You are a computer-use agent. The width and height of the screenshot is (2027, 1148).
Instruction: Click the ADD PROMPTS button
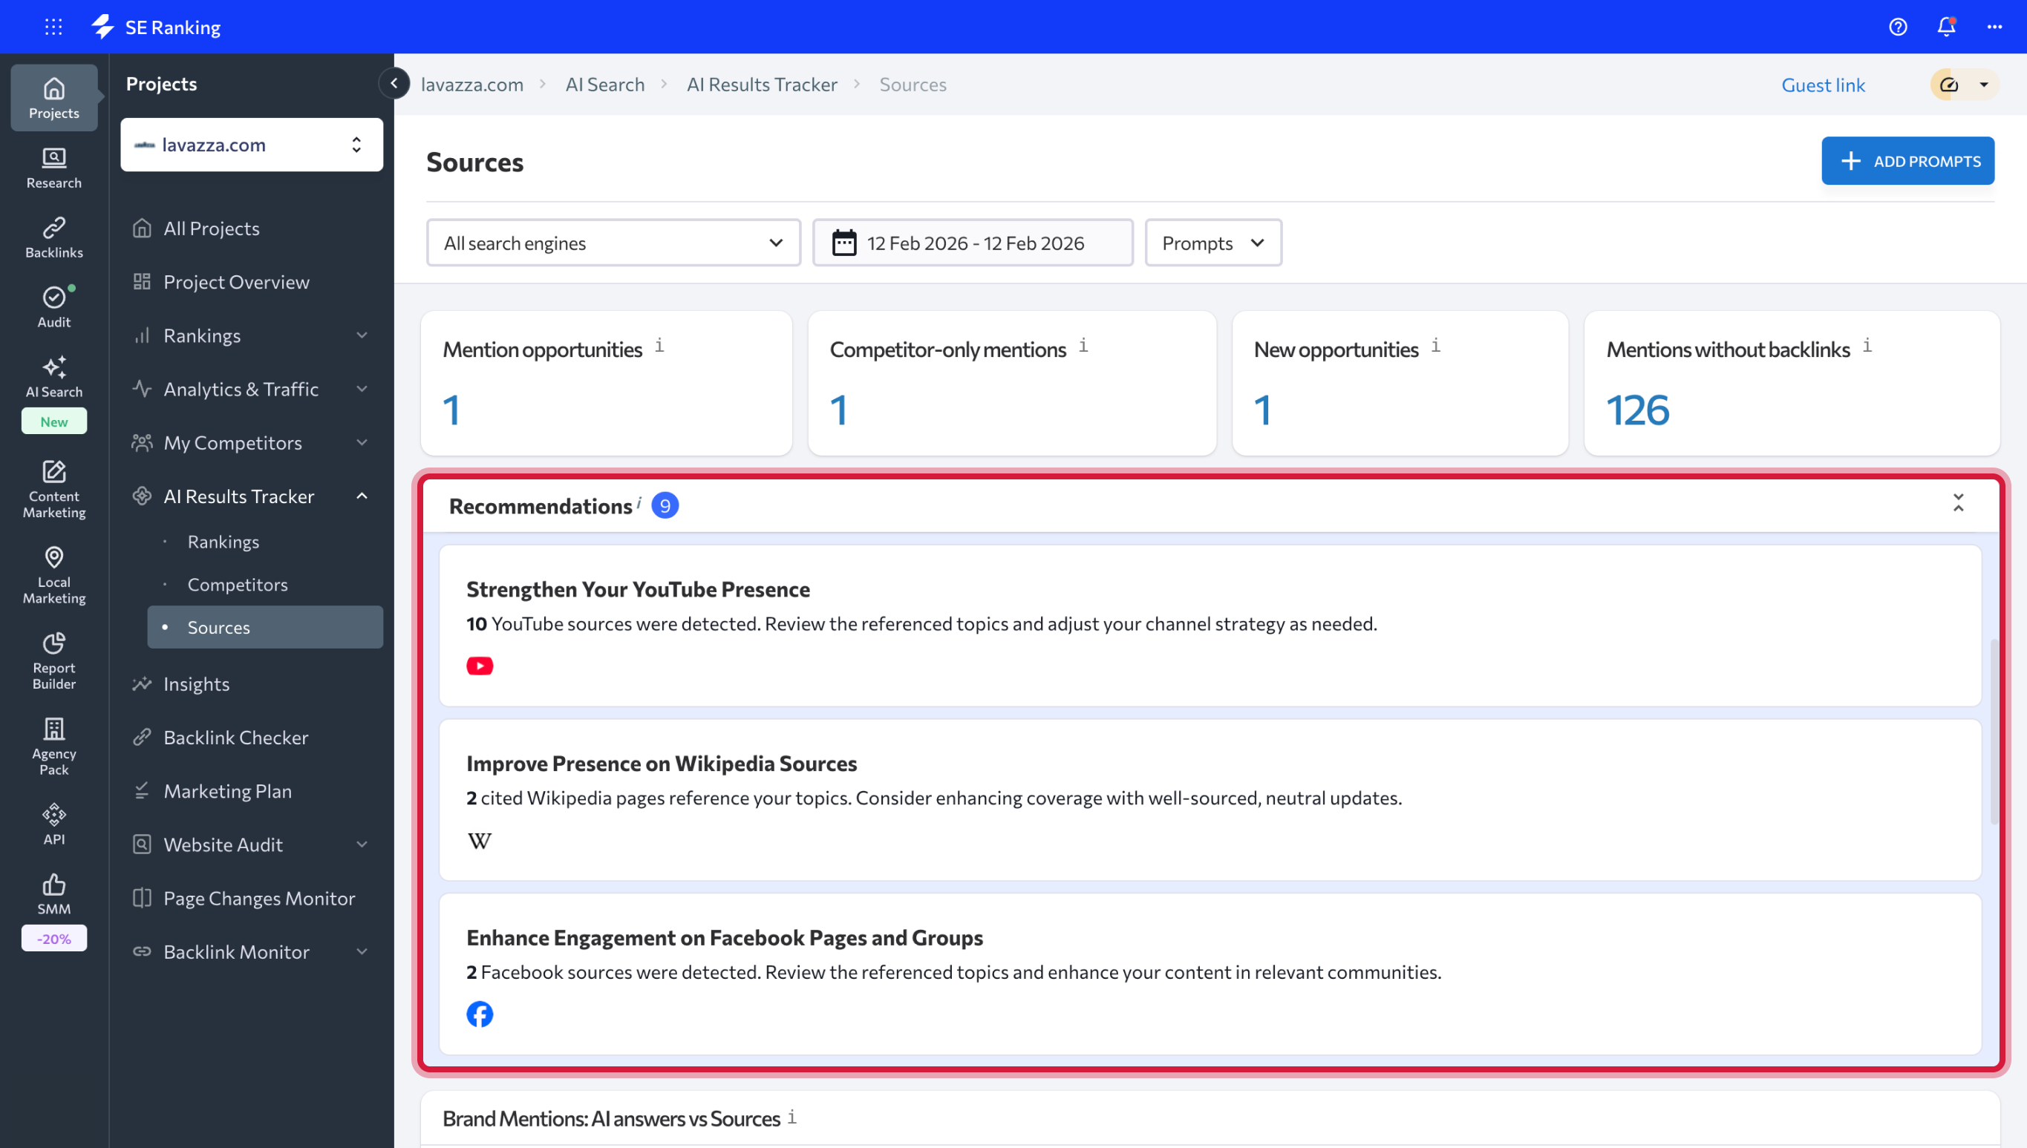[x=1907, y=161]
